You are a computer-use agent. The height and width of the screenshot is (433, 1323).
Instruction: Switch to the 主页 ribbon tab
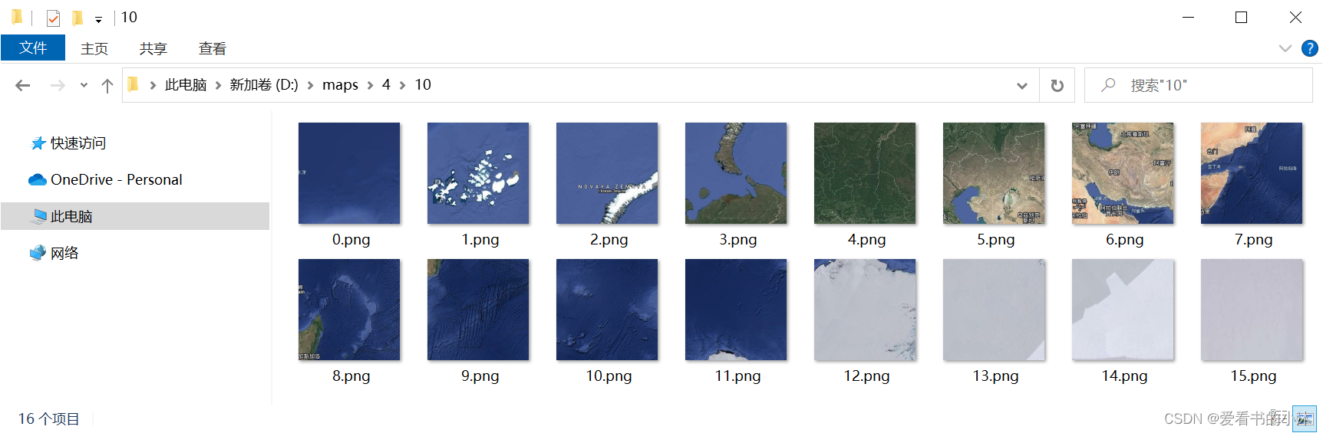pyautogui.click(x=94, y=48)
